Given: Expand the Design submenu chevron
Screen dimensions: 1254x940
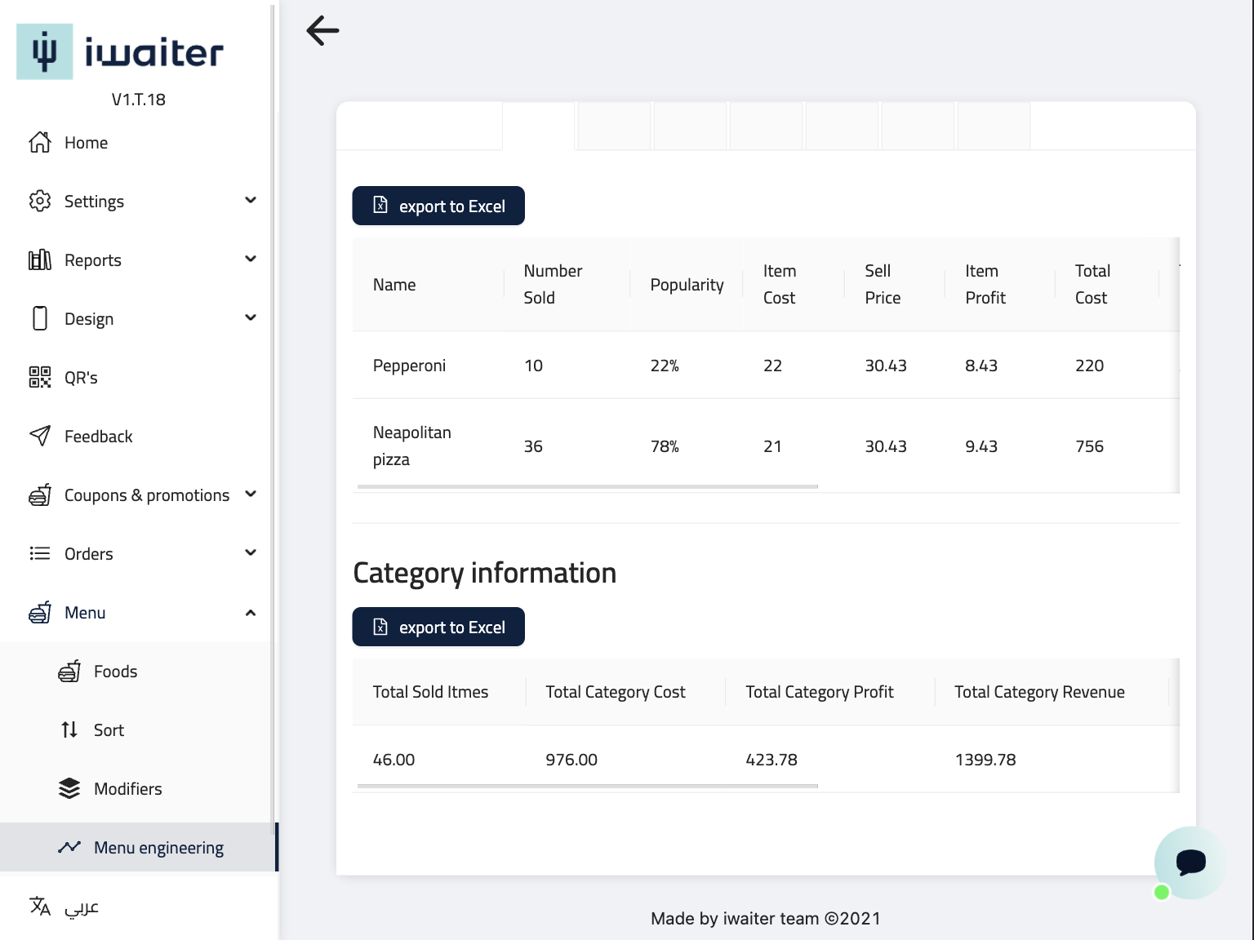Looking at the screenshot, I should coord(251,318).
